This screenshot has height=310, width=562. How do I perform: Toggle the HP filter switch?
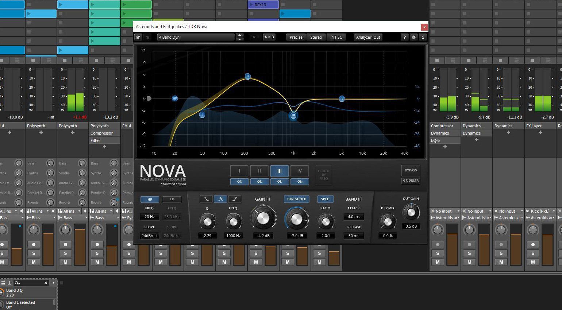[150, 199]
